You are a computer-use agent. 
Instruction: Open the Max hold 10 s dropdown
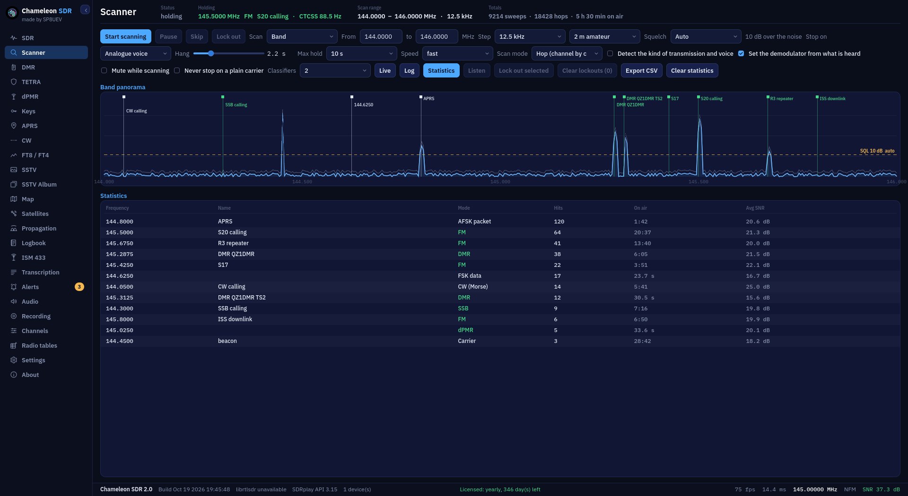[x=362, y=53]
